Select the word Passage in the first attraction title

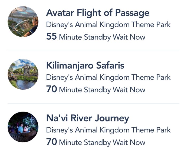click(132, 13)
